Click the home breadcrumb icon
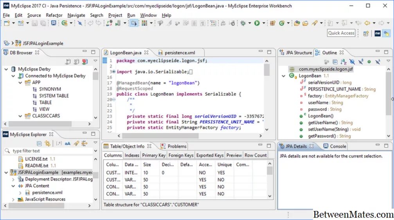This screenshot has height=220, width=394. (6, 43)
